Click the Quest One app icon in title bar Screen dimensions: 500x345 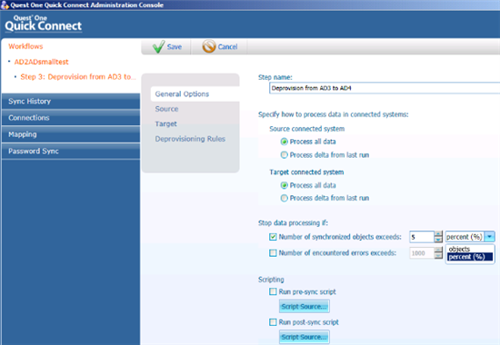pos(5,5)
